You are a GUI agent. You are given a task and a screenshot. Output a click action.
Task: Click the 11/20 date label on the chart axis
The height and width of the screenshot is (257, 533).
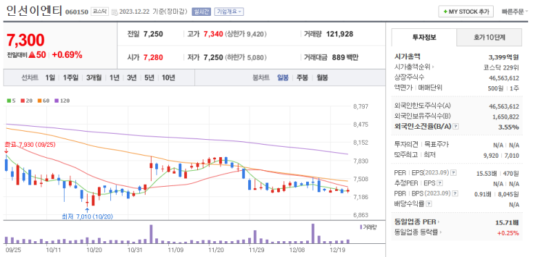click(x=216, y=250)
